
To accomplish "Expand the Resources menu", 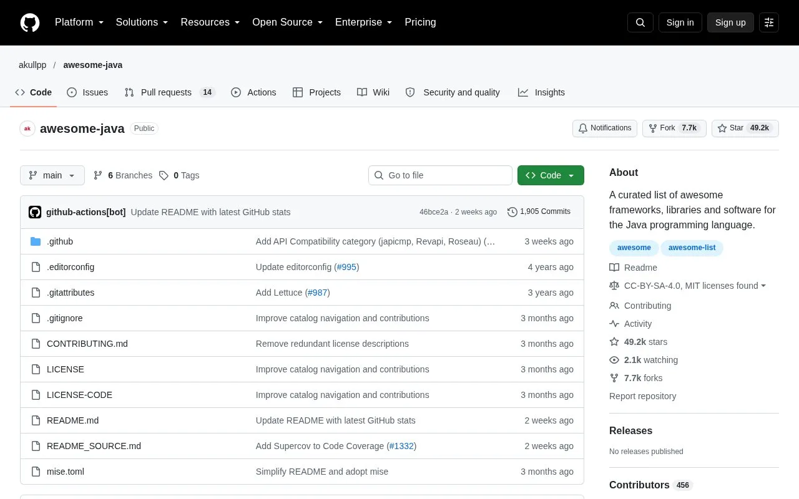I will point(210,22).
